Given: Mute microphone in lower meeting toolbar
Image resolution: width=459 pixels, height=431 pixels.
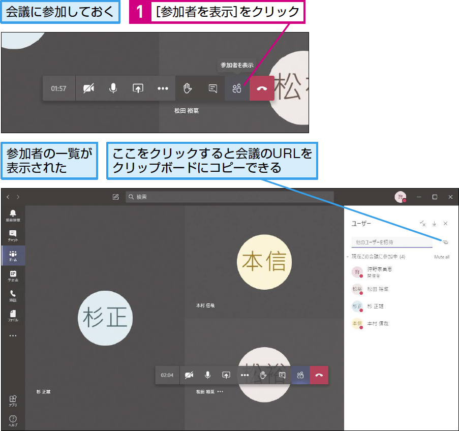Looking at the screenshot, I should coord(207,375).
